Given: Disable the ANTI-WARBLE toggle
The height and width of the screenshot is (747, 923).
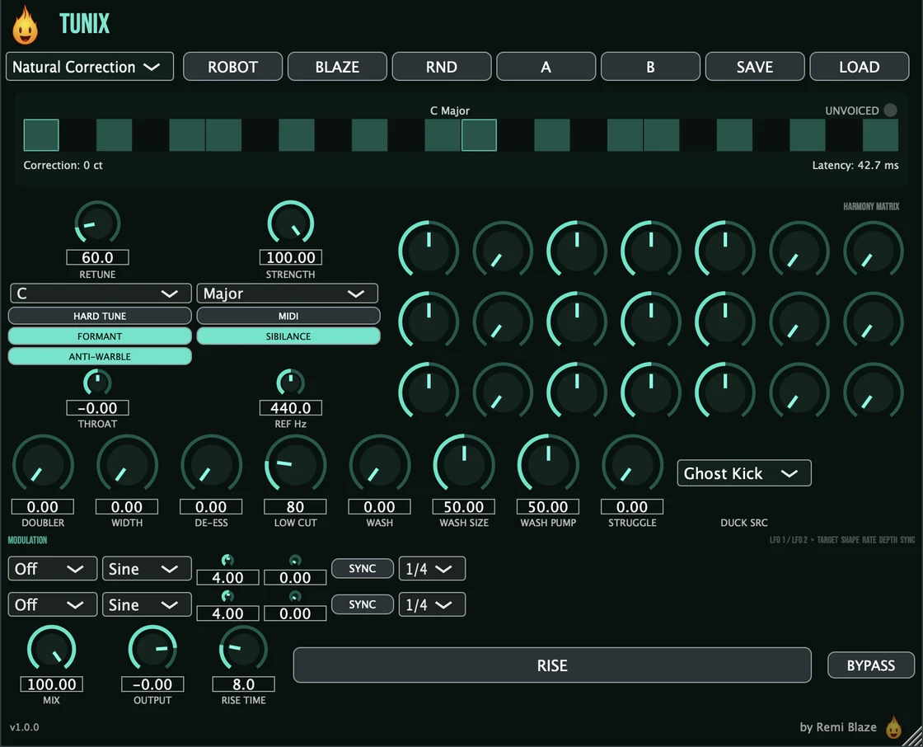Looking at the screenshot, I should coord(100,356).
